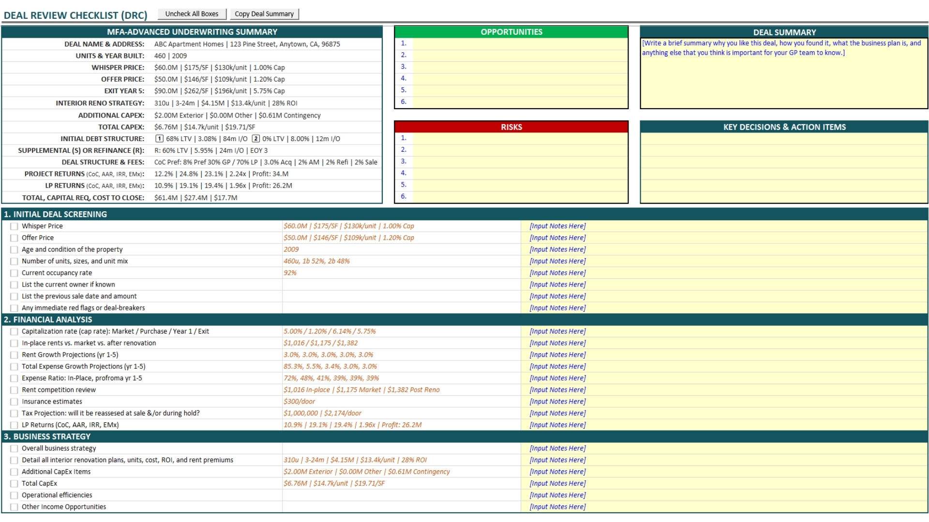Tick the Offer Price checkbox

click(14, 238)
